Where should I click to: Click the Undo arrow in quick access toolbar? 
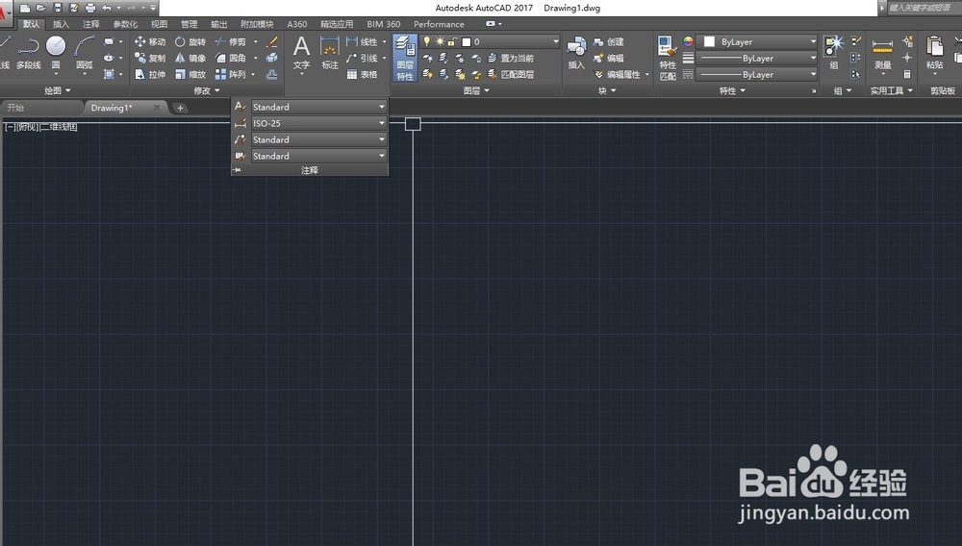pyautogui.click(x=107, y=8)
